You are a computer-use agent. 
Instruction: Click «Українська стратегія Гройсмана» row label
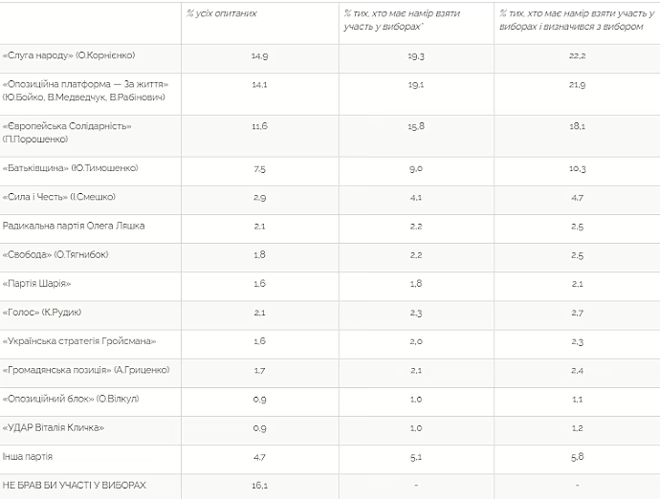coord(78,340)
